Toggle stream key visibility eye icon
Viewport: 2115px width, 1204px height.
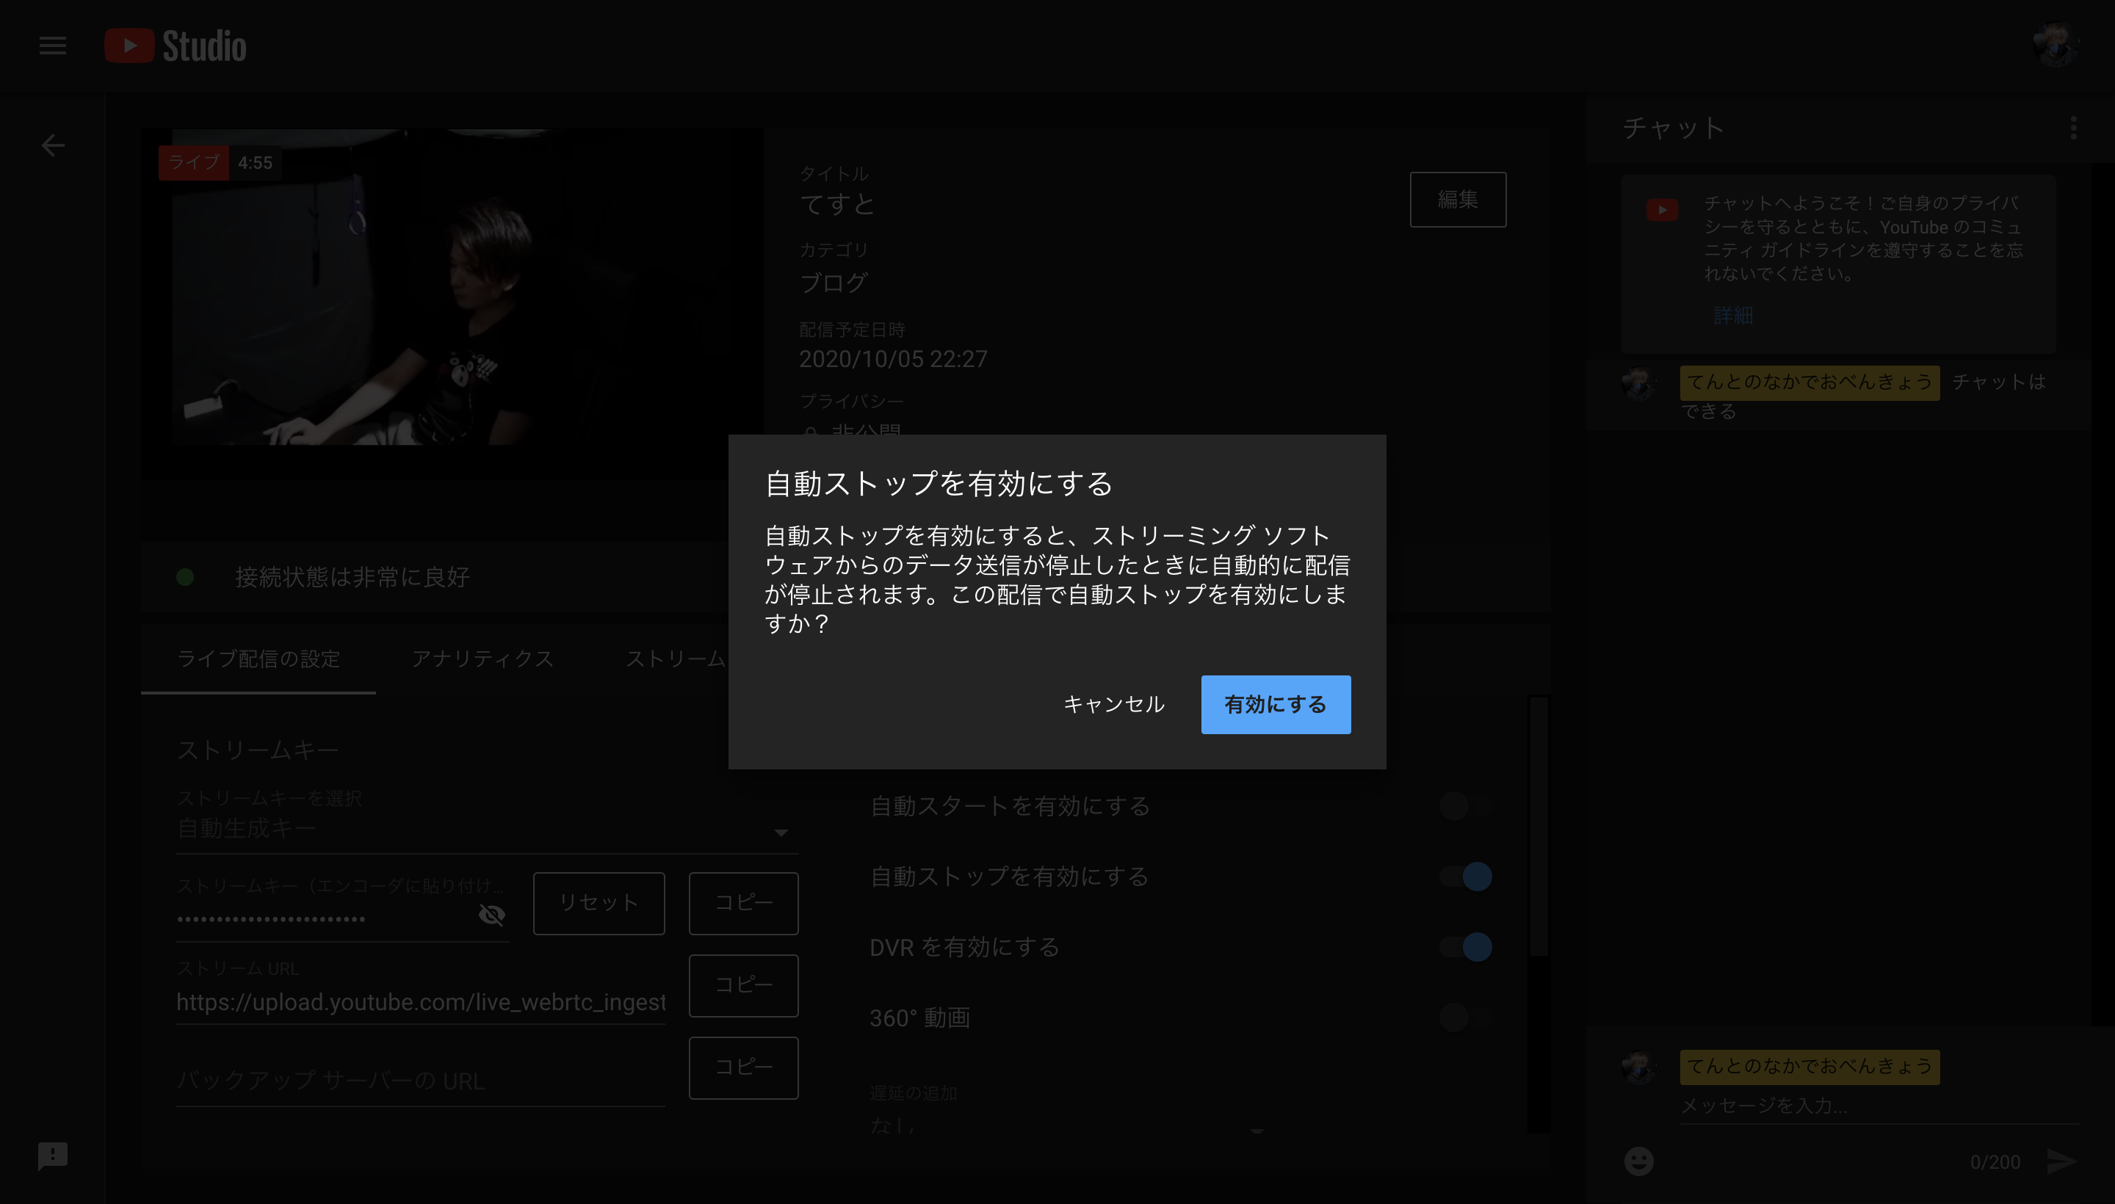click(491, 915)
